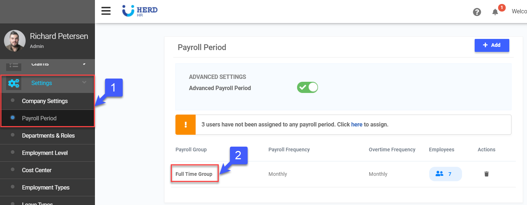This screenshot has height=205, width=527.
Task: Click Richard Petersen's profile photo
Action: 15,41
